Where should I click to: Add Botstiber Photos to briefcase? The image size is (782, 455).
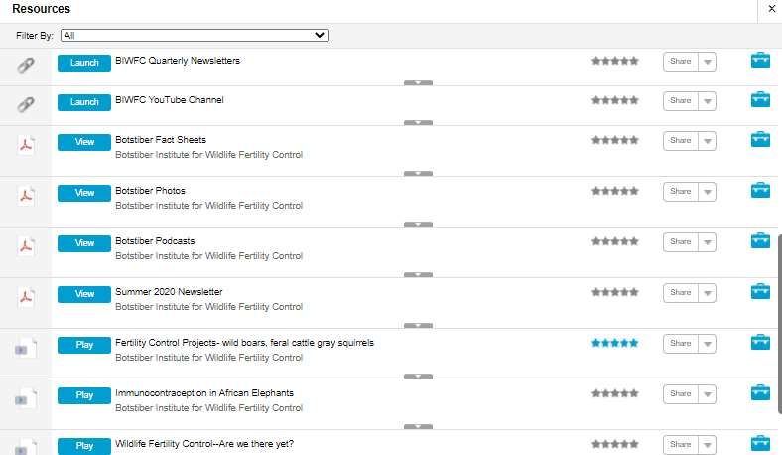(760, 190)
